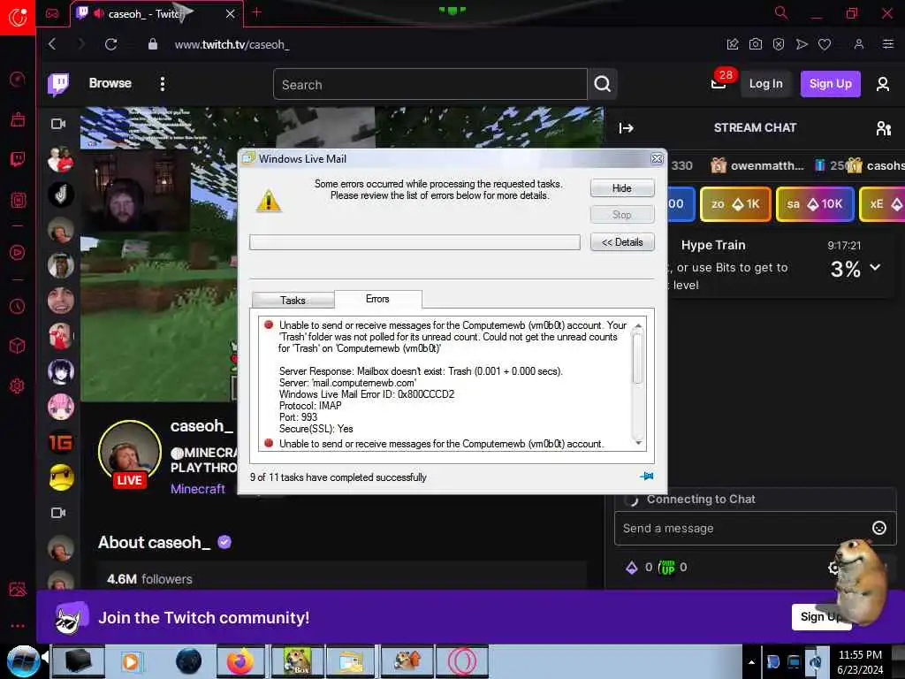This screenshot has width=905, height=679.
Task: Click the www.twitch.tv/caseoh_ address bar
Action: pos(232,44)
